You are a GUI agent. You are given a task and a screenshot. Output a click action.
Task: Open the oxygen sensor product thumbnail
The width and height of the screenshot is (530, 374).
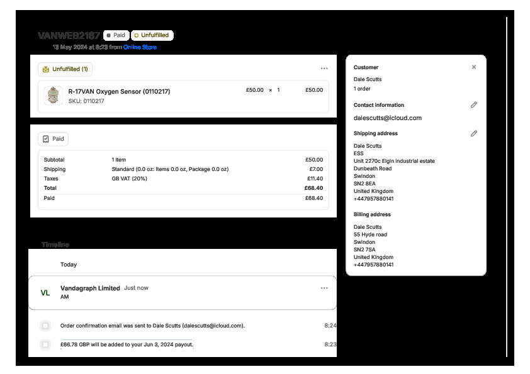54,96
